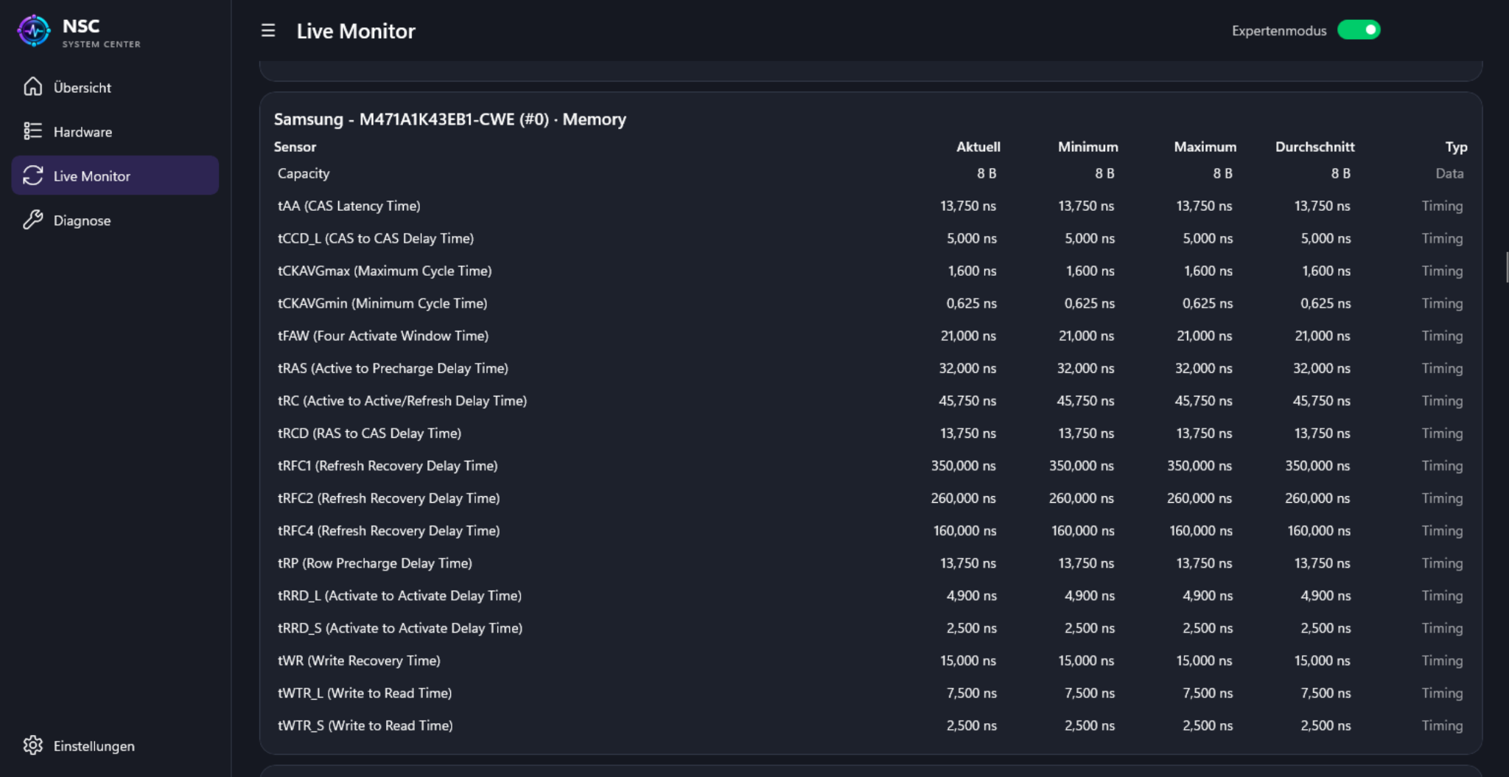Click the Hardware list icon
The height and width of the screenshot is (777, 1509).
tap(33, 131)
